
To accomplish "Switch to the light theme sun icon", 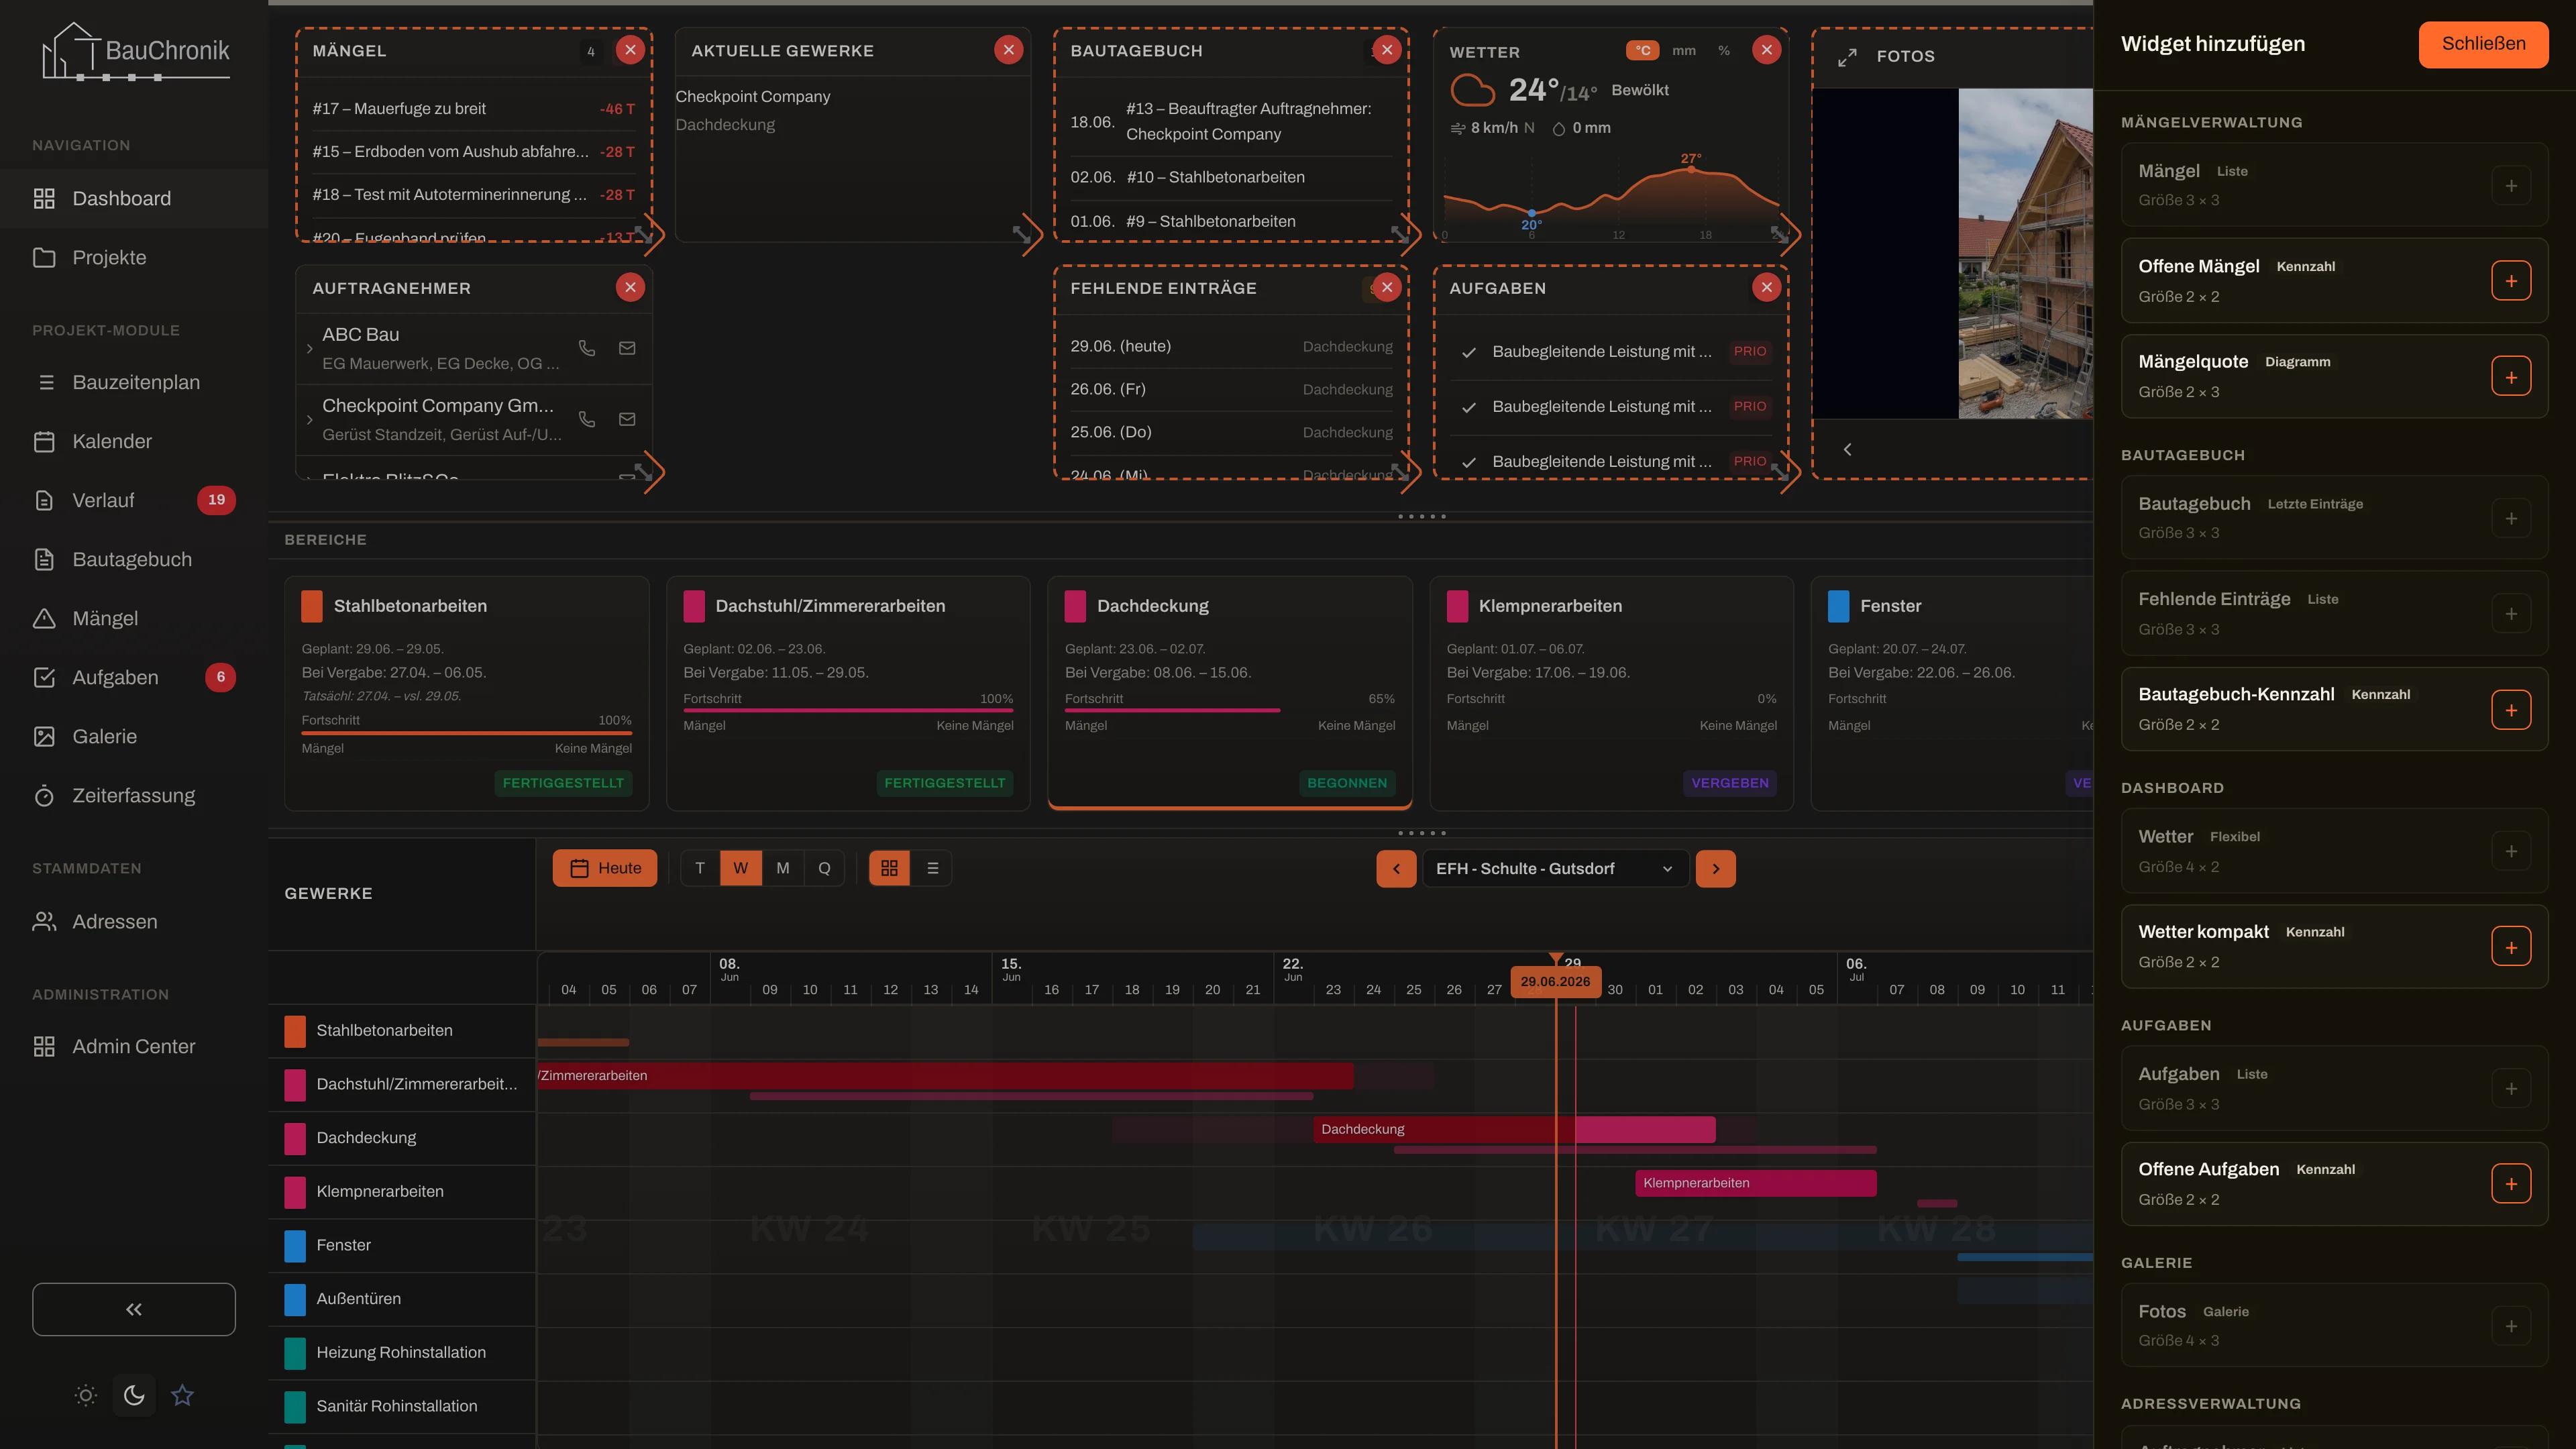I will coord(86,1395).
